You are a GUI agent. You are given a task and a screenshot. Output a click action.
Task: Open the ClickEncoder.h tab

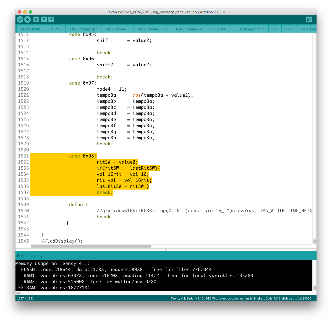[x=117, y=29]
